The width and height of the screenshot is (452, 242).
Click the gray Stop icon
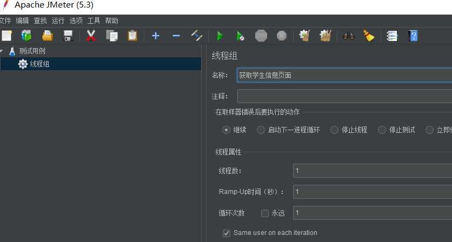261,36
